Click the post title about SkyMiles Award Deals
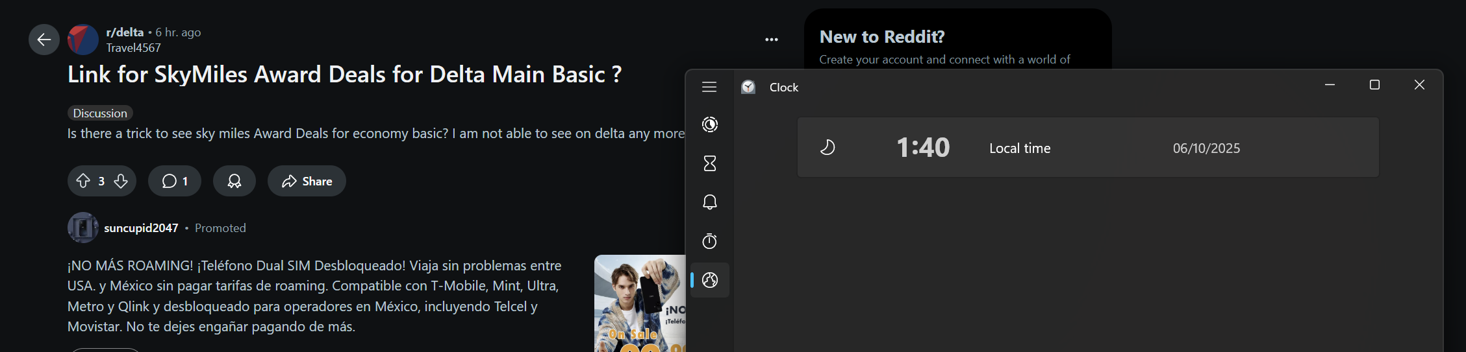1466x352 pixels. tap(344, 75)
